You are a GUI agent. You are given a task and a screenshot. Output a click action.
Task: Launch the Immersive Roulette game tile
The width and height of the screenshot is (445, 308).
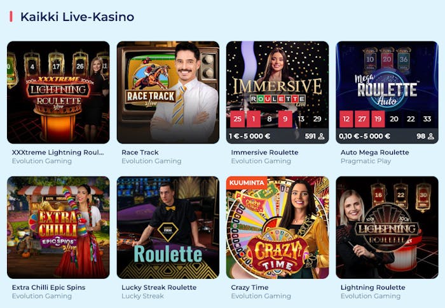(x=278, y=92)
